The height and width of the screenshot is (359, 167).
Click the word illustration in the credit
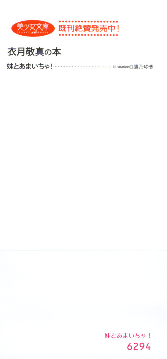[x=121, y=67]
